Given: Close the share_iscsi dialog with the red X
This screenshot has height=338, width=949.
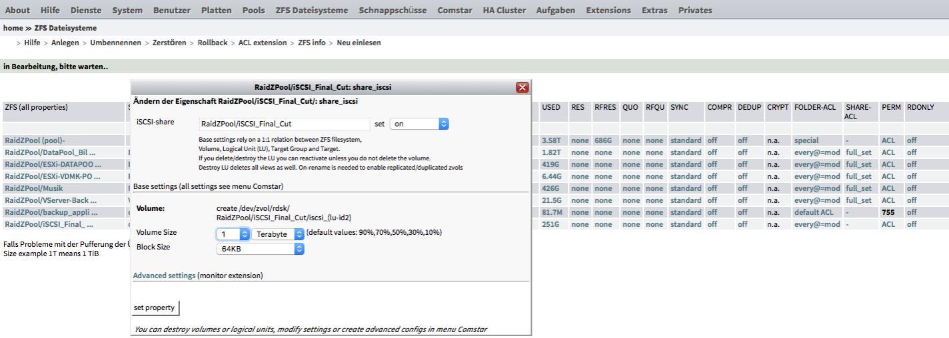Looking at the screenshot, I should (522, 87).
